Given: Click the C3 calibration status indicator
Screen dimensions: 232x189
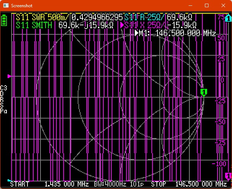Looking at the screenshot, I should coord(4,88).
